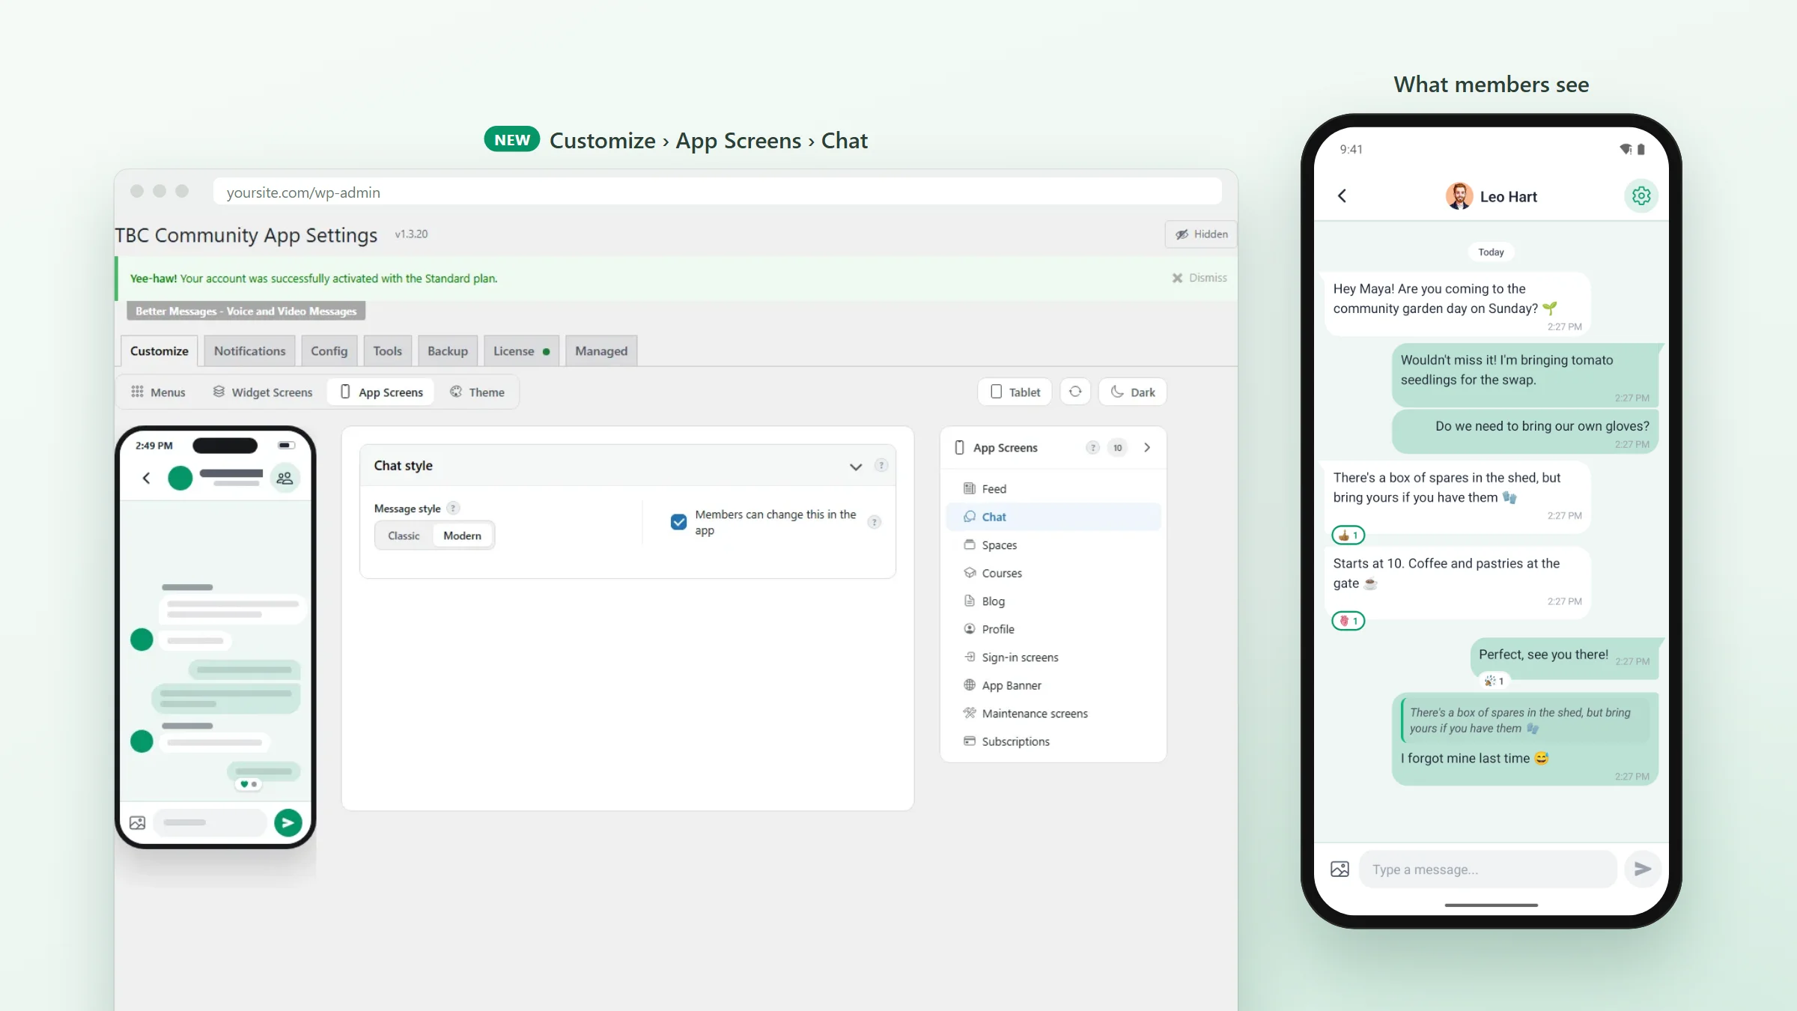The image size is (1797, 1011).
Task: Tap the send arrow in members phone
Action: 1643,869
